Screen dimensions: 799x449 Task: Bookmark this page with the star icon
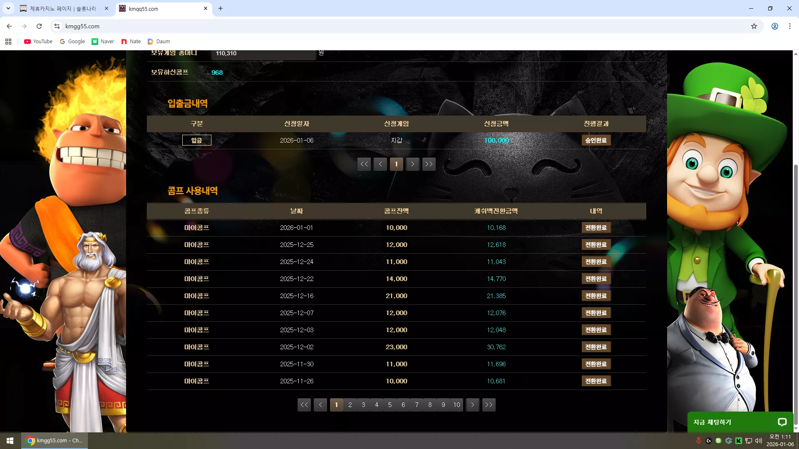pos(754,26)
